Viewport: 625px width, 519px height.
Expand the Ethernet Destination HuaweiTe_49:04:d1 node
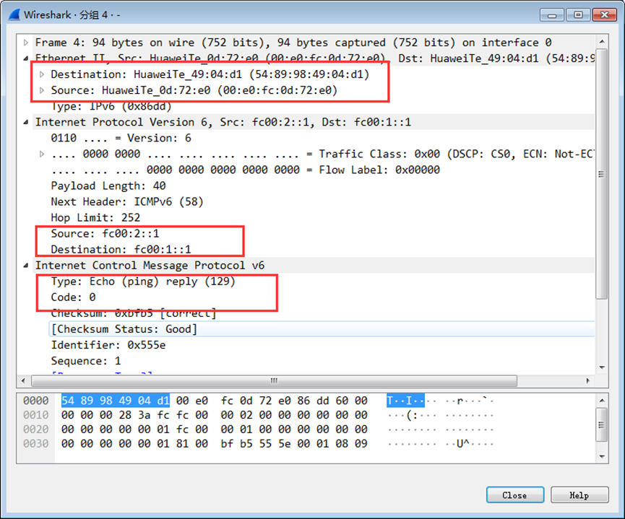41,74
